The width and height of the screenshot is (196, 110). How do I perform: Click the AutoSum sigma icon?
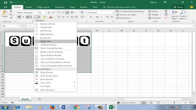(166, 11)
